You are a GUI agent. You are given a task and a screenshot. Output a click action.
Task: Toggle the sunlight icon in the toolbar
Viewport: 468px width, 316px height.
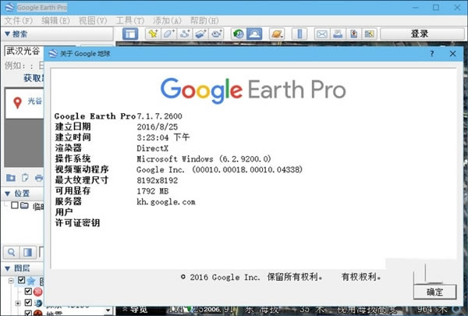coord(254,34)
